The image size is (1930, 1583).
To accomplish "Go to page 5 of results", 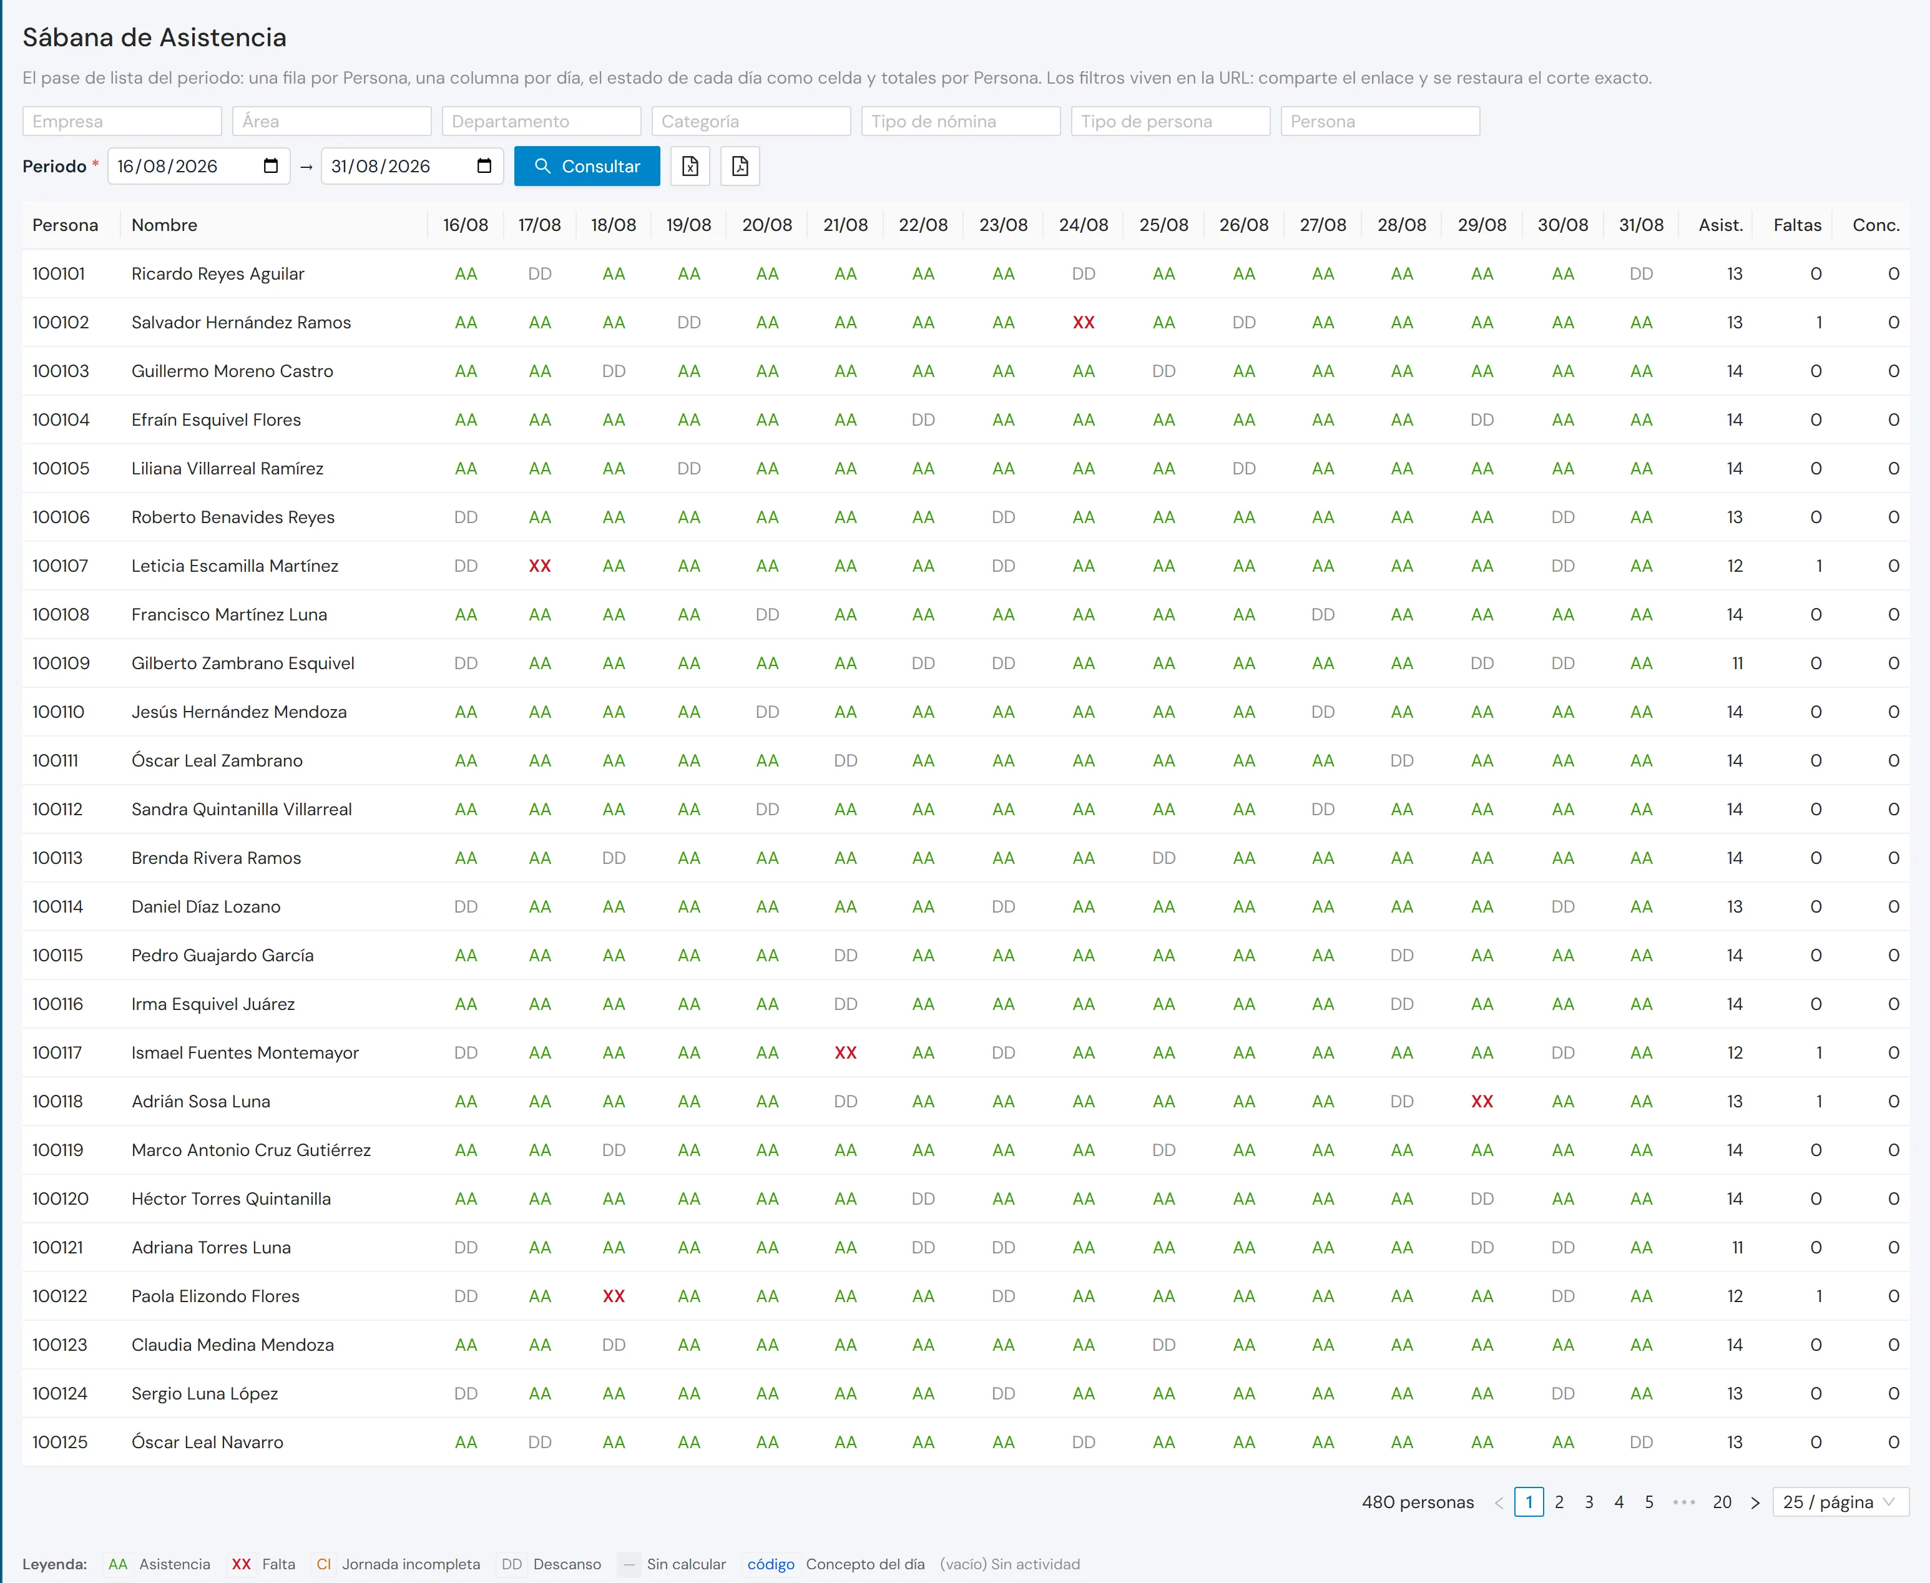I will coord(1649,1502).
